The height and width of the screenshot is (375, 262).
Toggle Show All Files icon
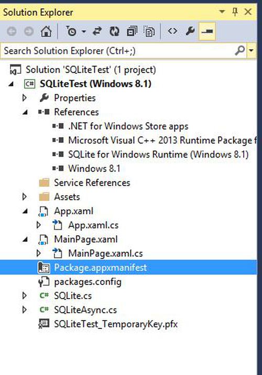[x=149, y=31]
